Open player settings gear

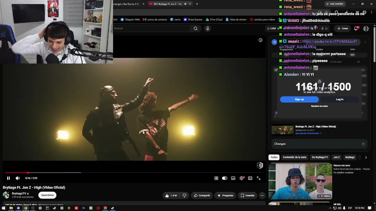pos(241,178)
